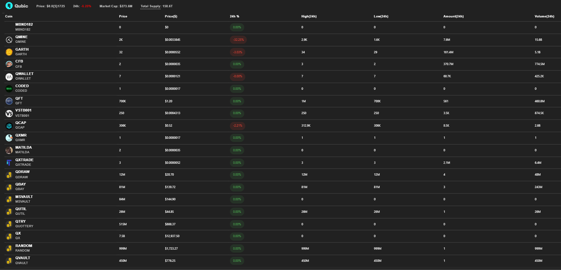Select the GARTH coin icon
Image resolution: width=561 pixels, height=270 pixels.
[9, 52]
